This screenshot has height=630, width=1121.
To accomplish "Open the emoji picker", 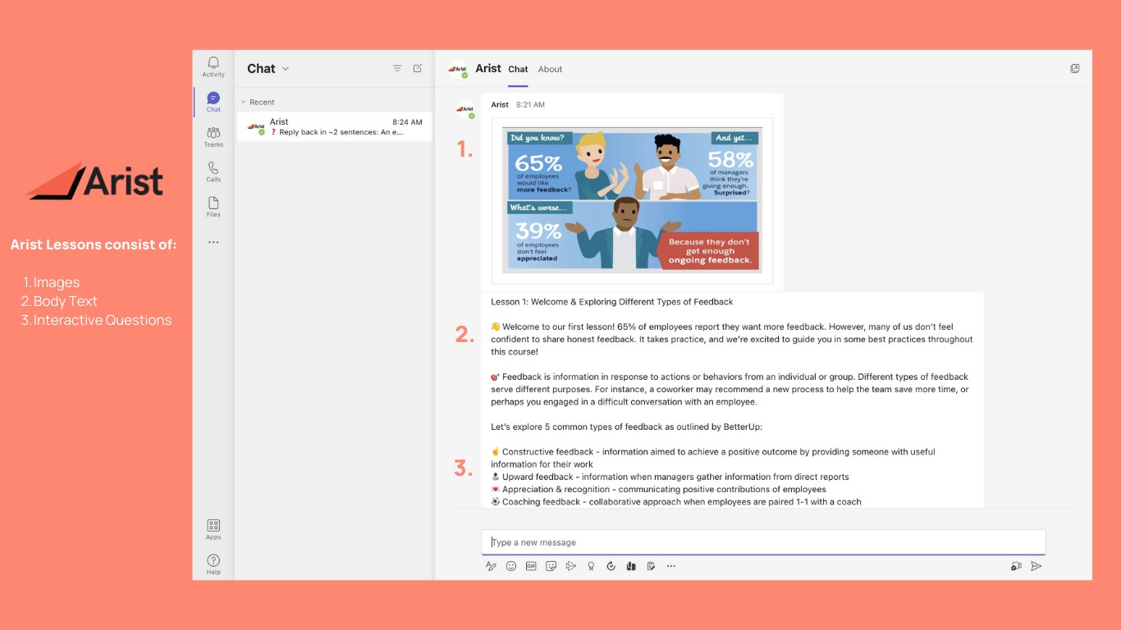I will [511, 566].
